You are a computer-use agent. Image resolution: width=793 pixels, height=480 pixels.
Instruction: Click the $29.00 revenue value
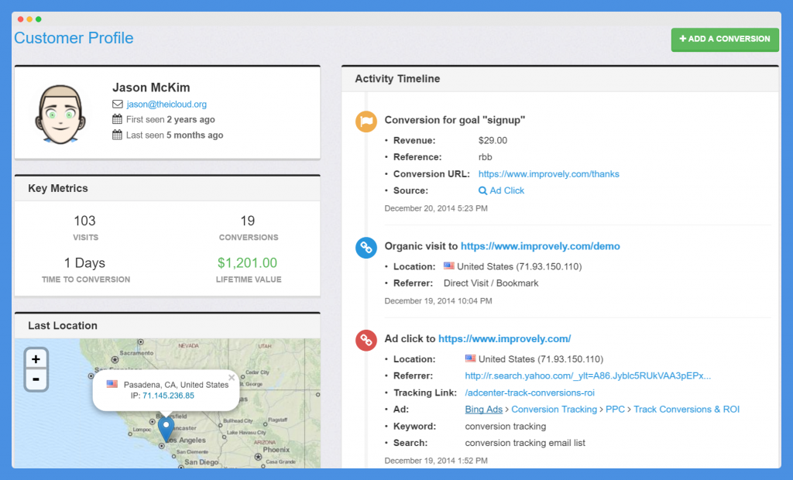click(x=493, y=141)
